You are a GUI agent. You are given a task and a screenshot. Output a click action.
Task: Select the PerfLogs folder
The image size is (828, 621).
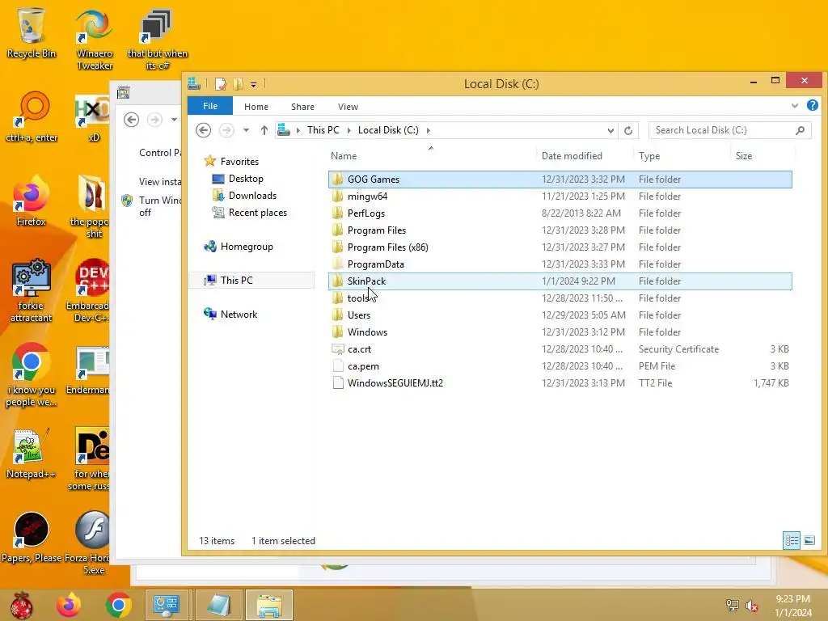pyautogui.click(x=560, y=213)
